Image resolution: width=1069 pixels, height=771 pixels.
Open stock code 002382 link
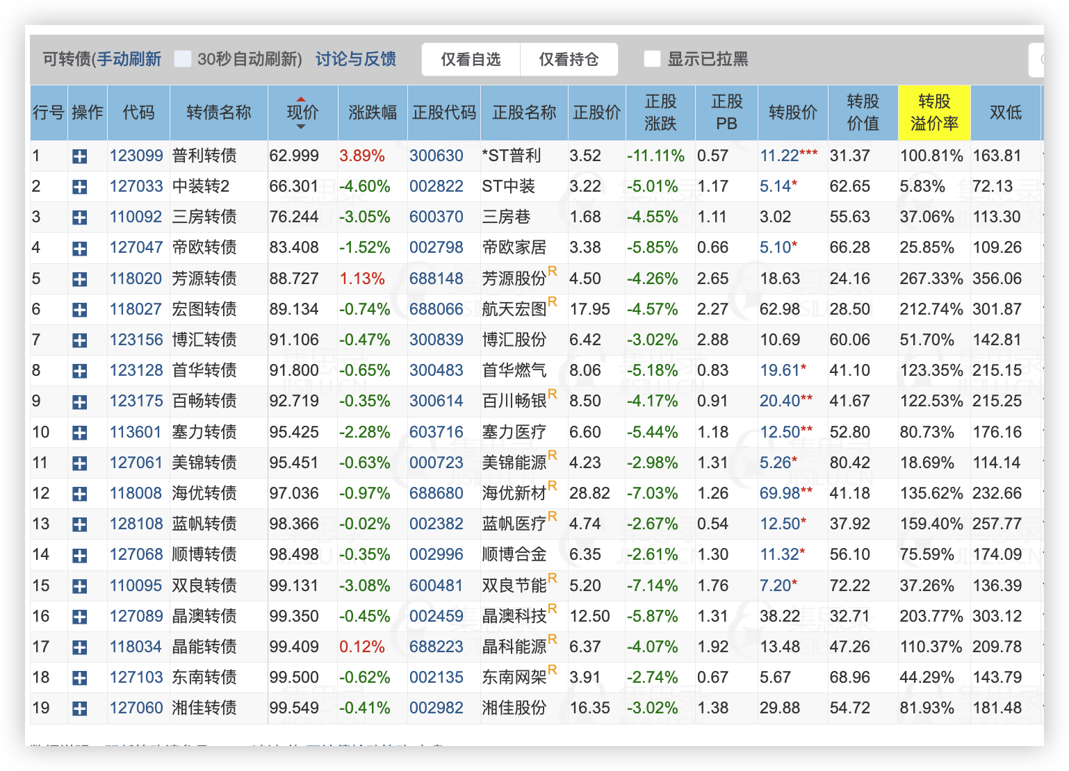(x=436, y=524)
